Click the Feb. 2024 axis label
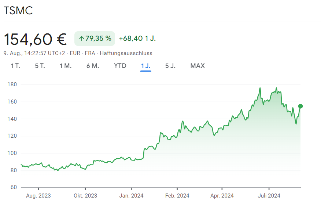Viewport: 321px width, 206px height. tap(177, 196)
